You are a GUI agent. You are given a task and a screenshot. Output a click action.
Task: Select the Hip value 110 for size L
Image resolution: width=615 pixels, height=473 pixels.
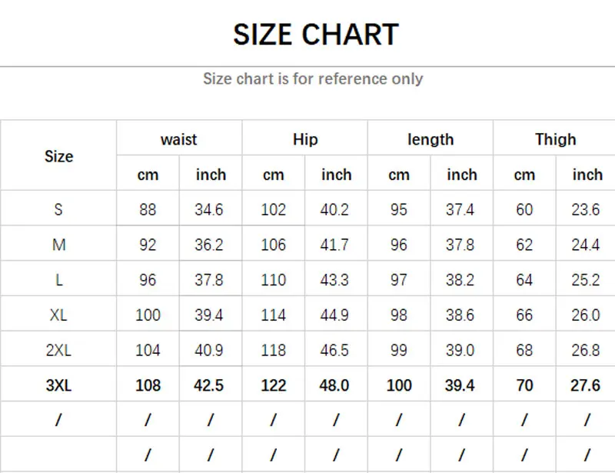click(273, 279)
